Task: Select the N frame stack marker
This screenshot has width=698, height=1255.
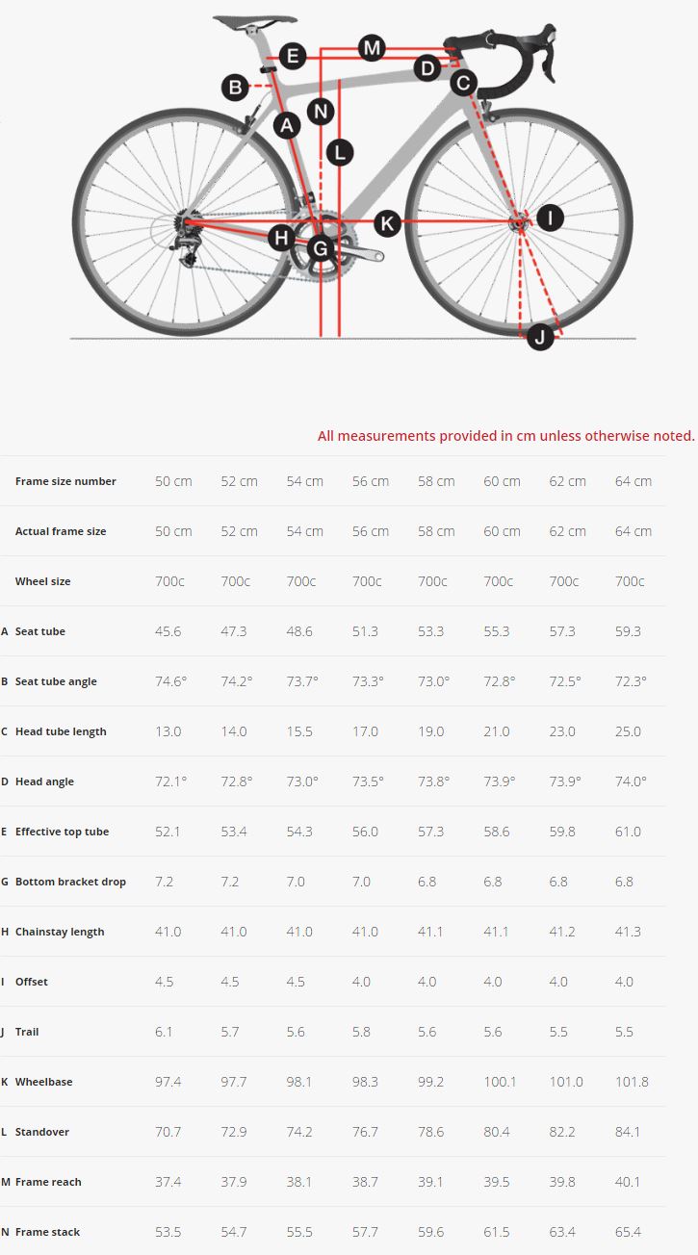Action: [x=321, y=112]
